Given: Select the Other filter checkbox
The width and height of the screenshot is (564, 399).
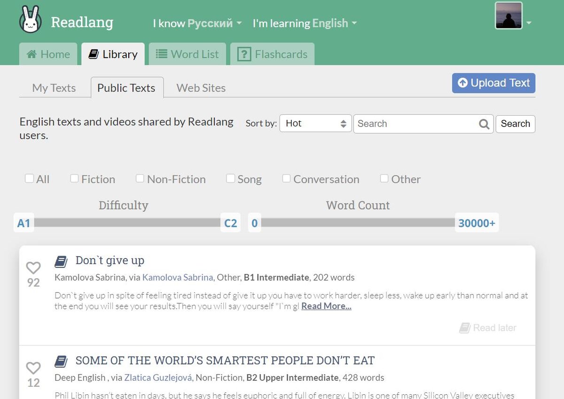Looking at the screenshot, I should 384,179.
